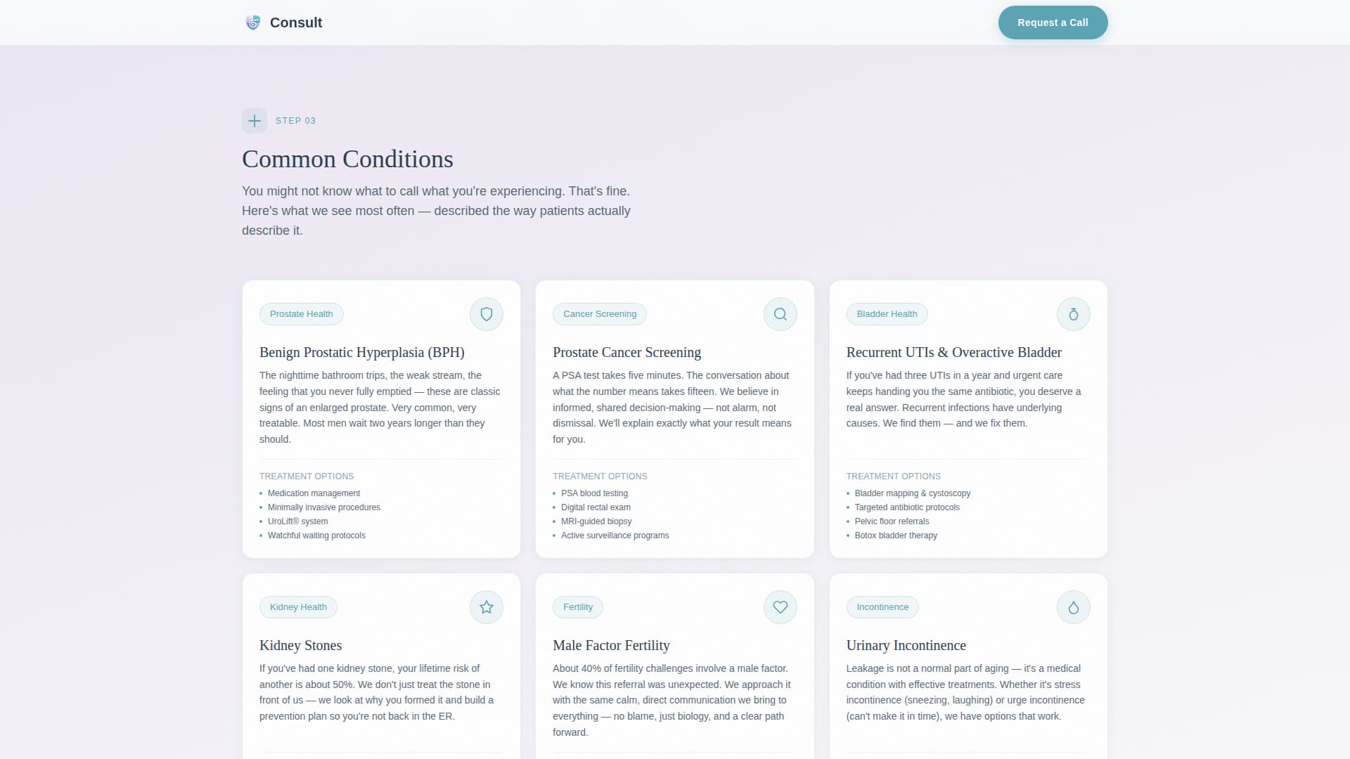Image resolution: width=1350 pixels, height=759 pixels.
Task: Click the Targeted antibiotic protocols item
Action: pos(907,507)
